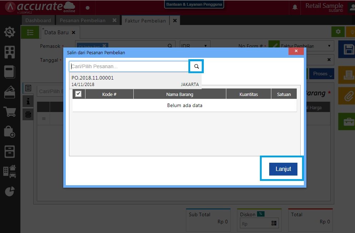This screenshot has width=355, height=233.
Task: Click the blue save disk icon
Action: click(348, 50)
